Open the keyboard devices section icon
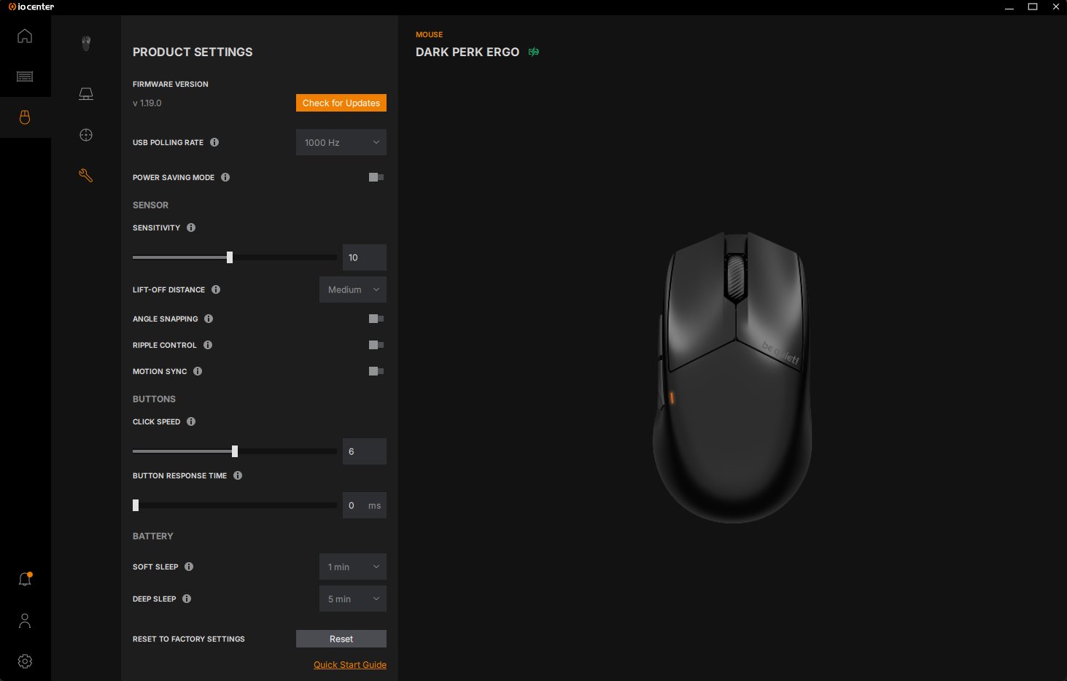 pos(25,77)
